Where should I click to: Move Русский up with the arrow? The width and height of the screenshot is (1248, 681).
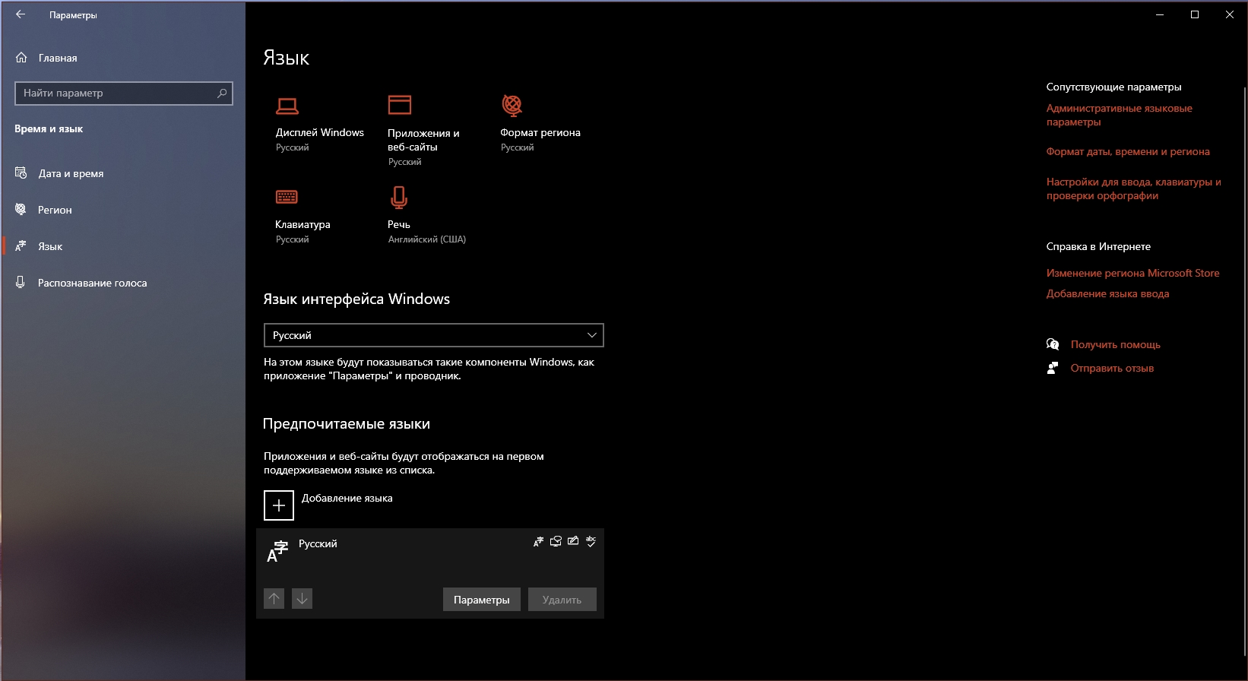point(274,599)
